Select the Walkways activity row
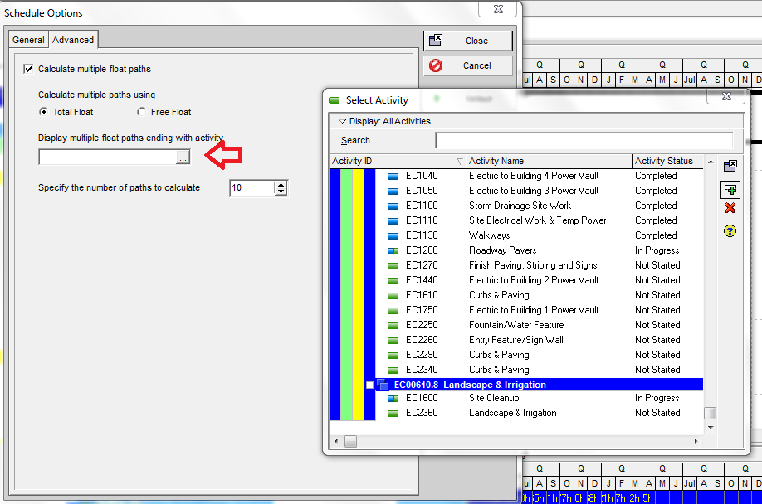Screen dimensions: 762x504 coord(540,235)
